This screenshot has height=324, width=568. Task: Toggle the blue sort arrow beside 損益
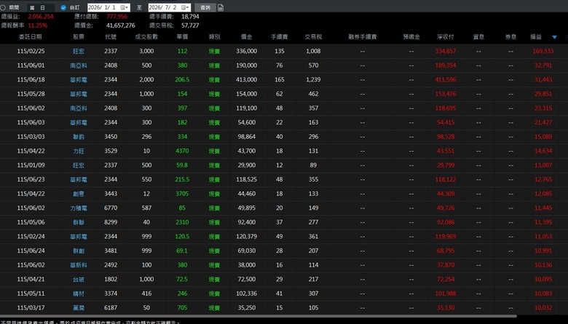pyautogui.click(x=554, y=37)
